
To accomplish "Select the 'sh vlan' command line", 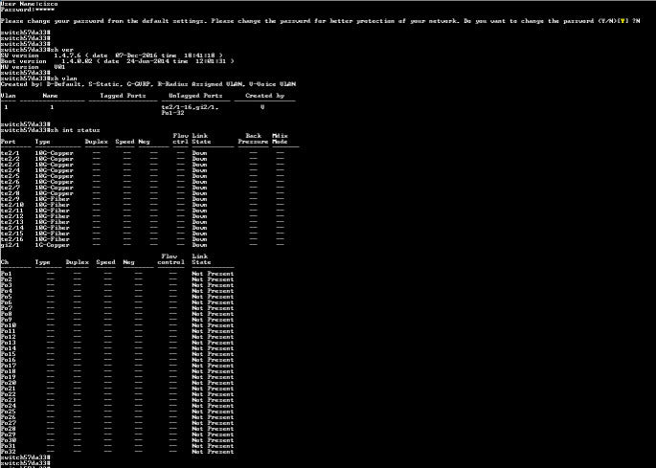I will coord(39,78).
